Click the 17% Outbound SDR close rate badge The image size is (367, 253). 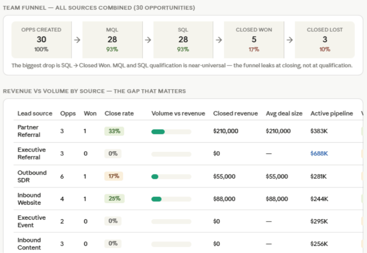click(x=114, y=176)
